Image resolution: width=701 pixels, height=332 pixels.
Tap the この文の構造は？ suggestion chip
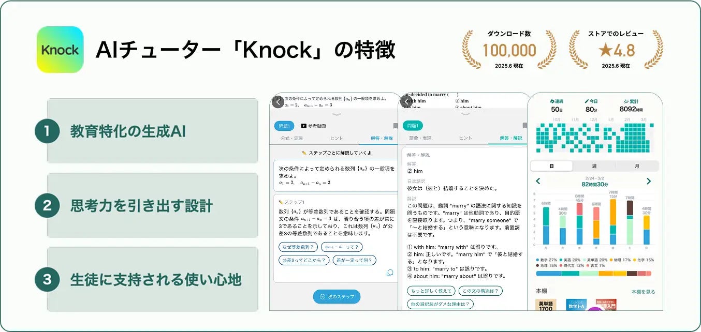pyautogui.click(x=480, y=291)
